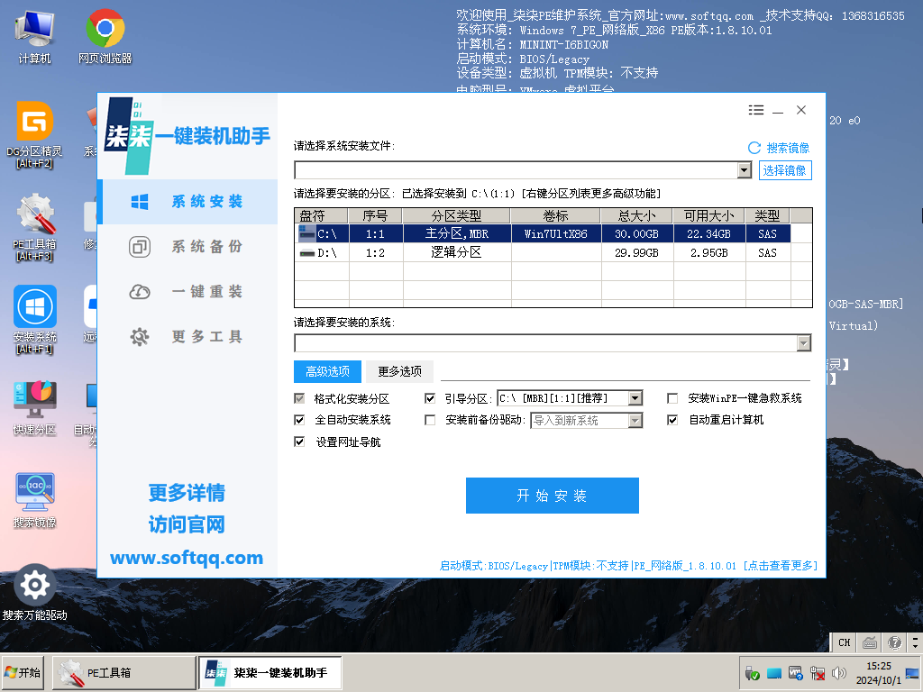Open the list menu icon in title bar
The height and width of the screenshot is (692, 923).
tap(756, 110)
